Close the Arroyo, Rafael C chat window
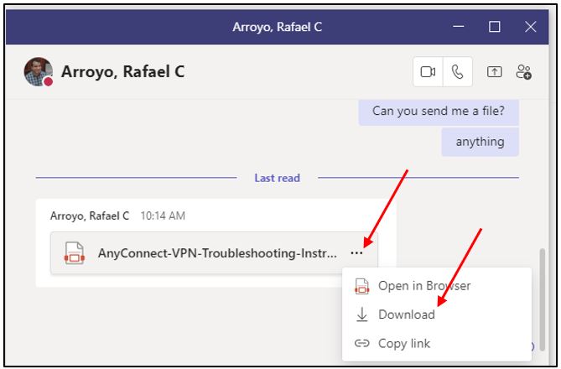561x369 pixels. (x=531, y=27)
